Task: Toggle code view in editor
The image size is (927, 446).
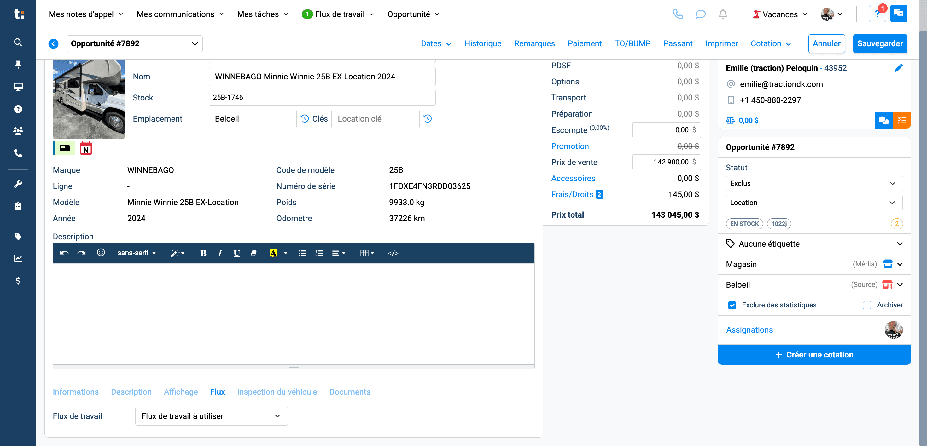Action: coord(393,253)
